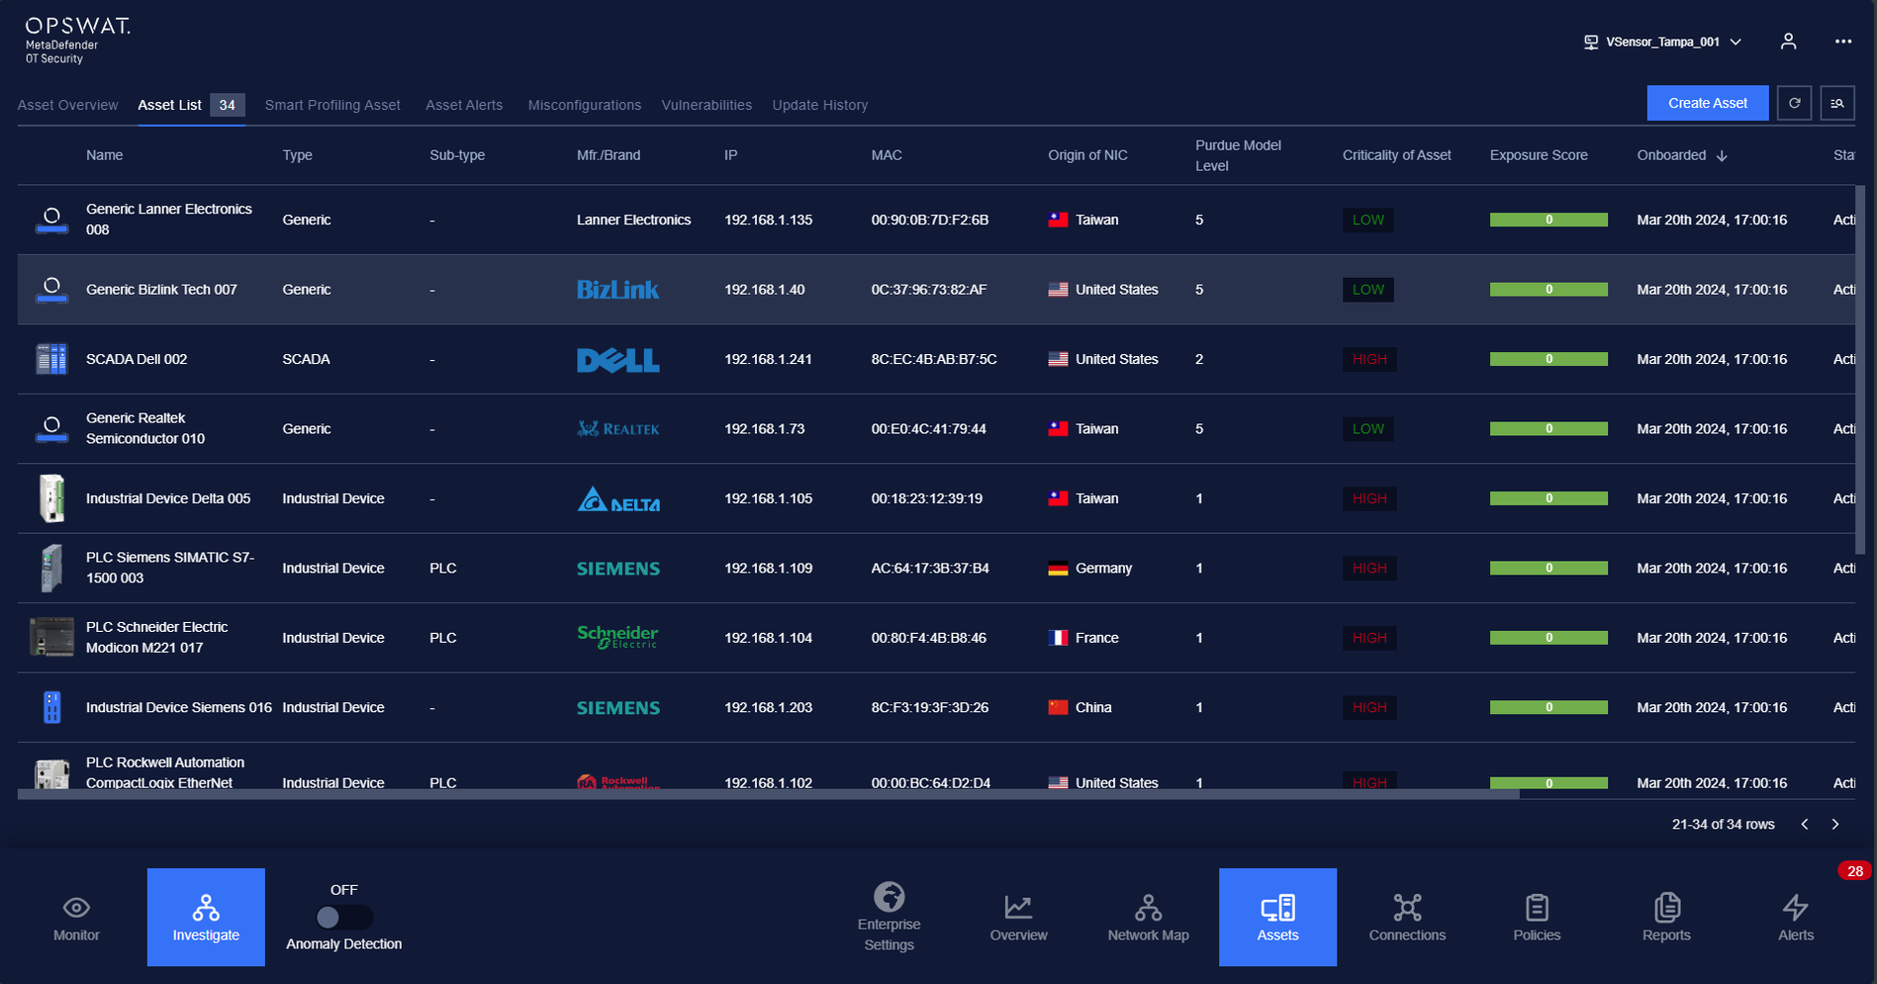The width and height of the screenshot is (1877, 984).
Task: Open the three-dot more options menu
Action: click(x=1842, y=42)
